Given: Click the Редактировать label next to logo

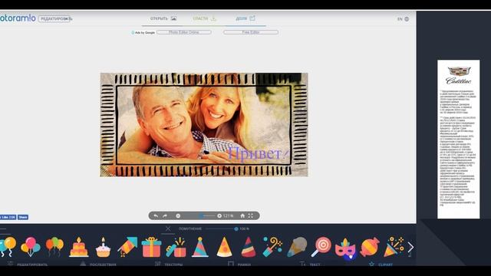Looking at the screenshot, I should click(56, 18).
